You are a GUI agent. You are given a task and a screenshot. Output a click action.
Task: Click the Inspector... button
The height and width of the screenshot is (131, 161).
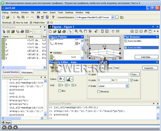pos(150,68)
